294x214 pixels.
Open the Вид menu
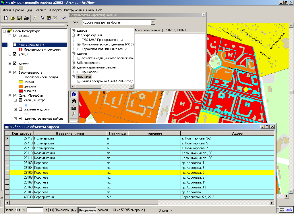click(29, 10)
